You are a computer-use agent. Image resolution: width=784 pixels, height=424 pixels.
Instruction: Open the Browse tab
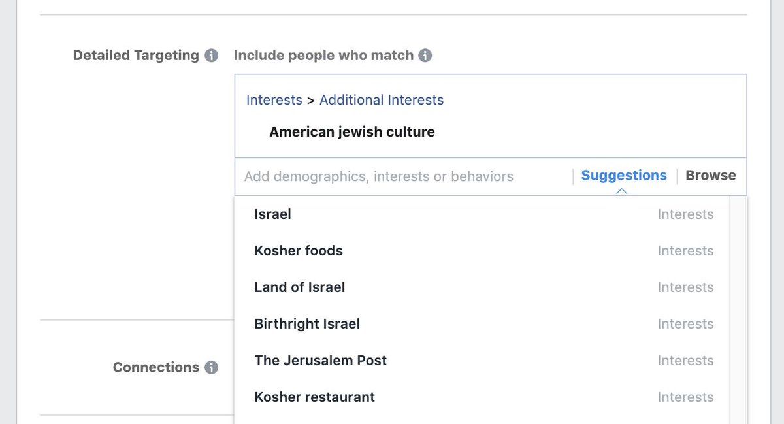[711, 175]
